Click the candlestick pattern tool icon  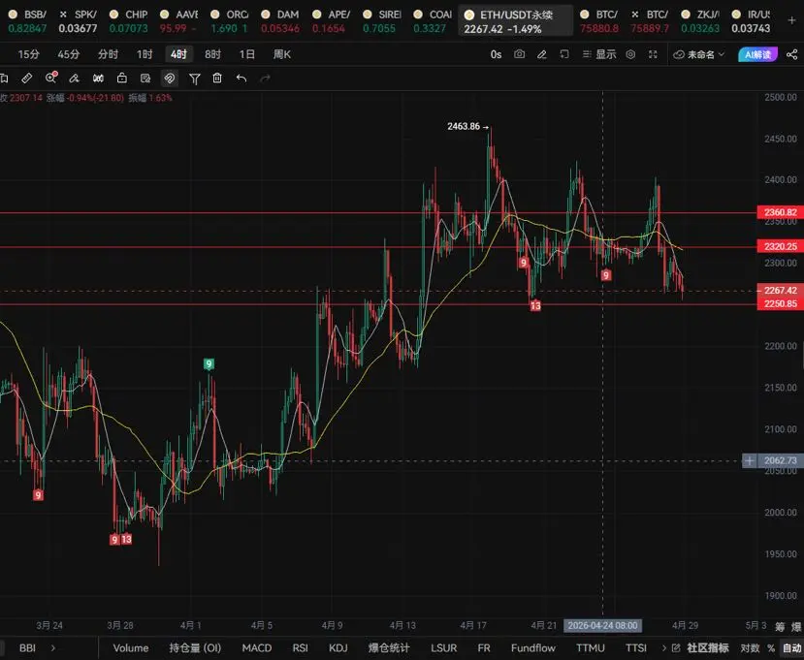pyautogui.click(x=98, y=79)
